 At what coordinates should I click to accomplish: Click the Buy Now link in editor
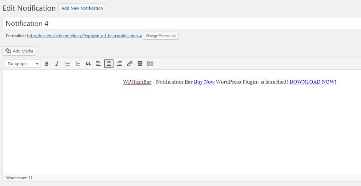(204, 82)
